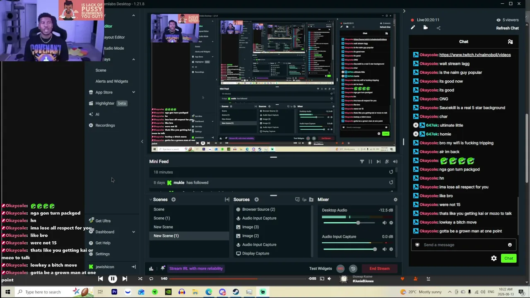Open Stream IRL with more reliability banner

pyautogui.click(x=196, y=269)
